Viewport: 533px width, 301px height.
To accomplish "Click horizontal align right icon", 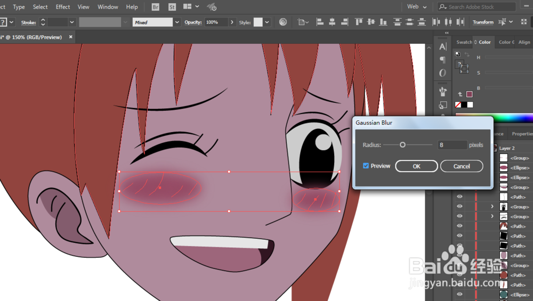I will click(x=344, y=22).
